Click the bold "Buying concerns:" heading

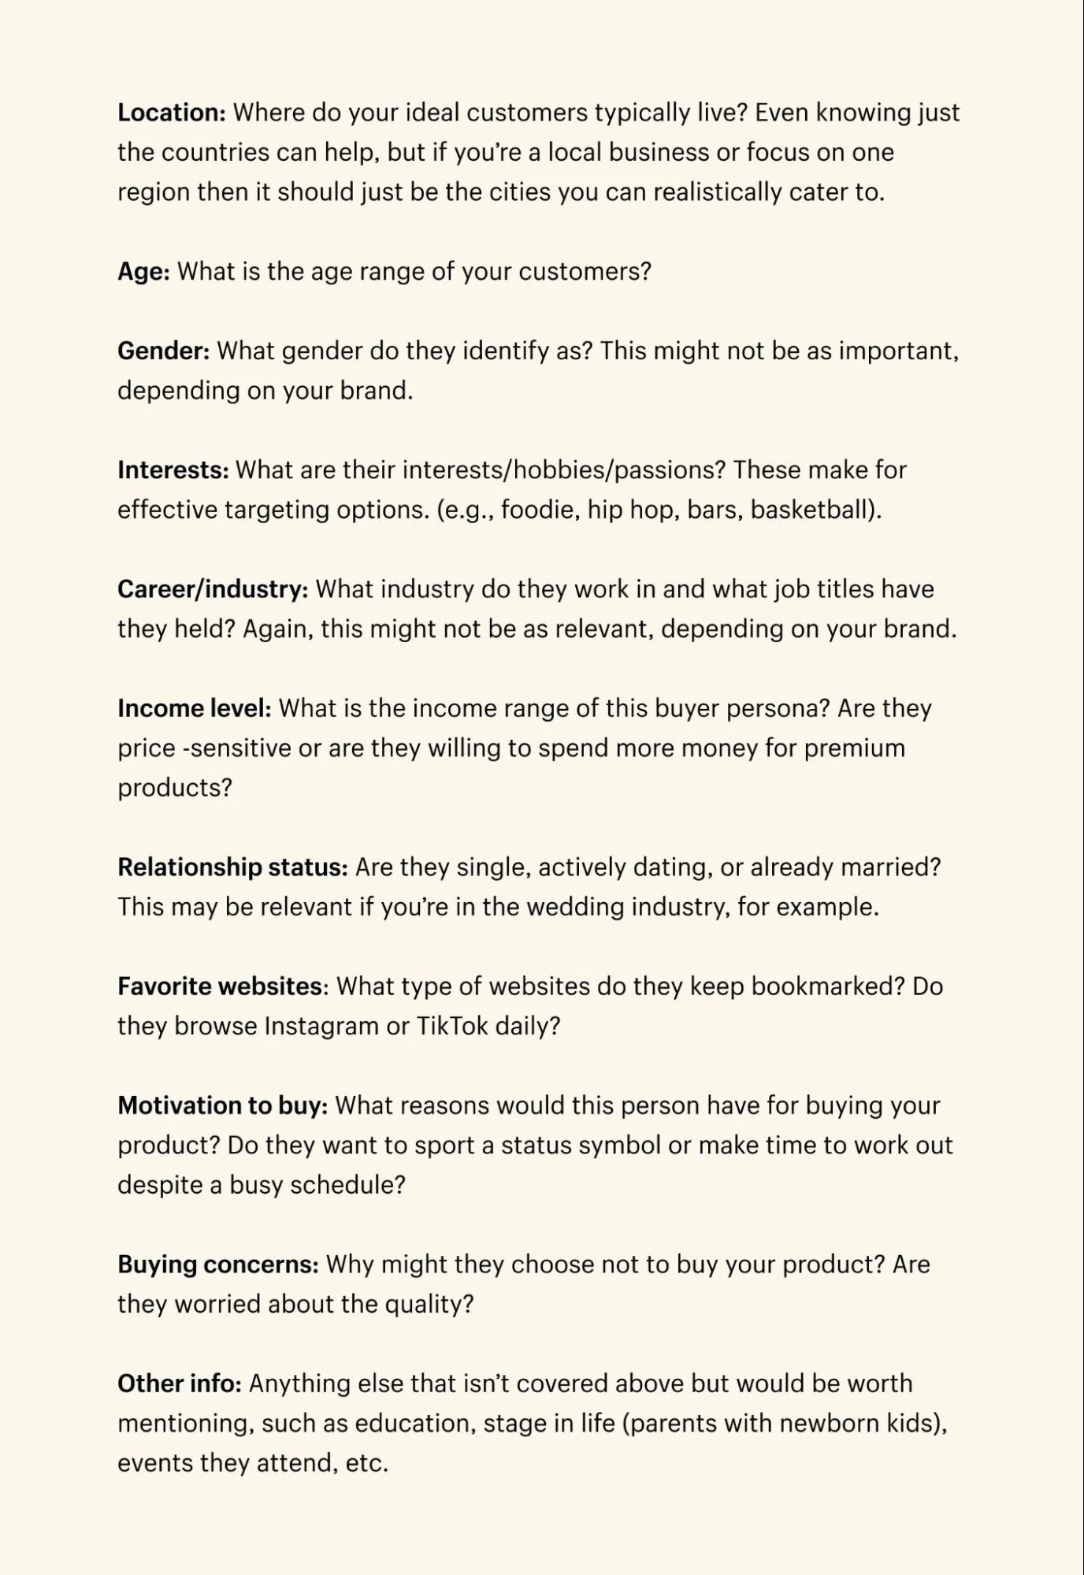(x=217, y=1265)
